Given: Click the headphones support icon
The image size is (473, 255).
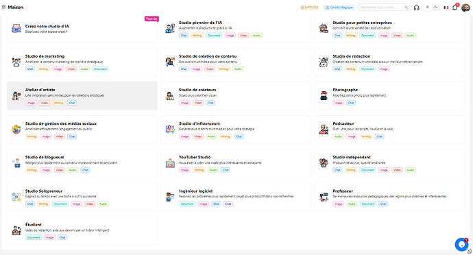Looking at the screenshot, I should [417, 8].
